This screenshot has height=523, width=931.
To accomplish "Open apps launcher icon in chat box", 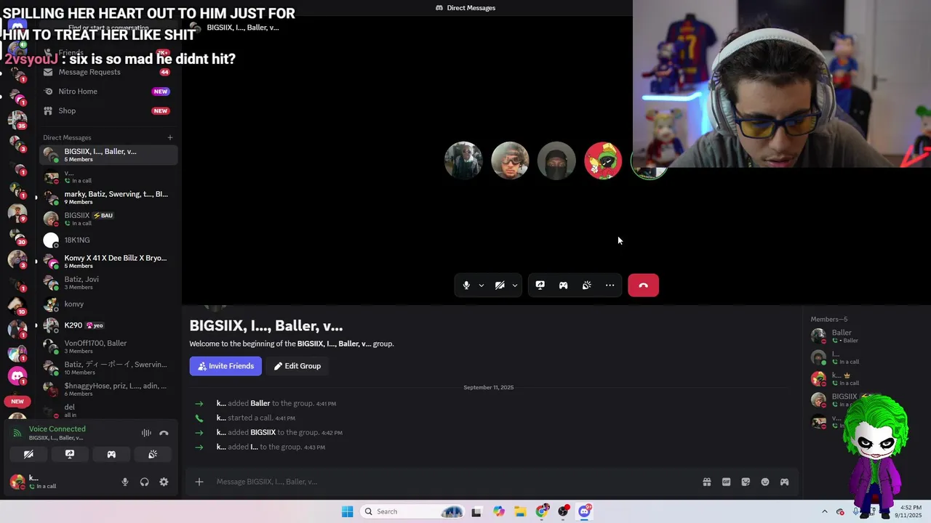I will [784, 482].
